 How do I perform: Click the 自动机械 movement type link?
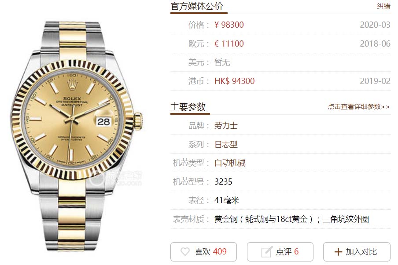pos(230,163)
